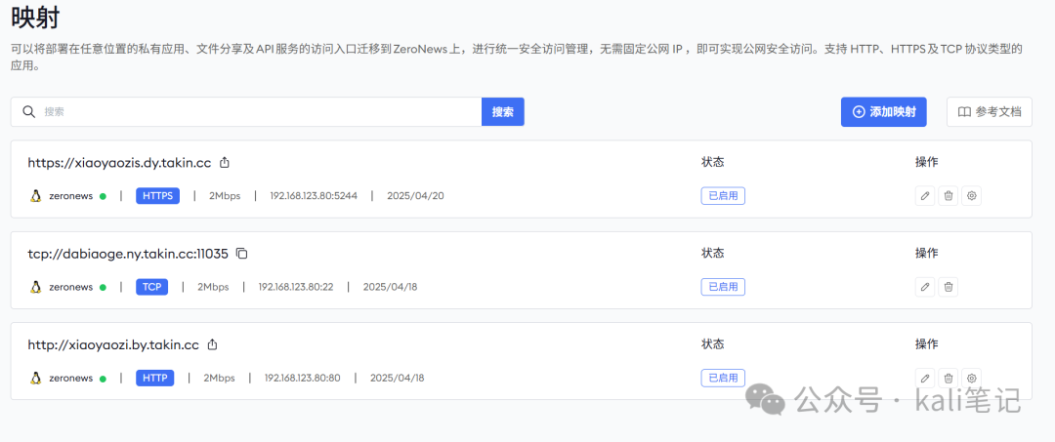
Task: Click edit pencil icon for xiaoyaozis HTTPS mapping
Action: (x=924, y=196)
